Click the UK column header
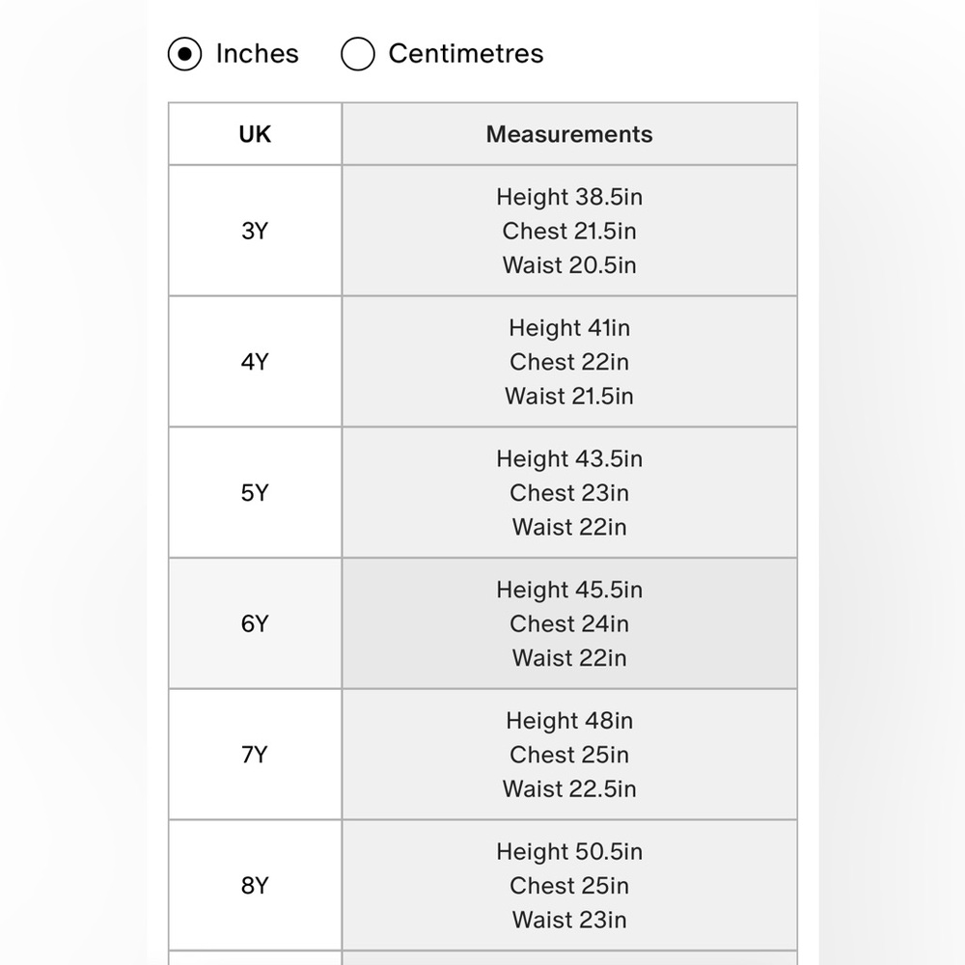This screenshot has width=965, height=965. point(255,134)
